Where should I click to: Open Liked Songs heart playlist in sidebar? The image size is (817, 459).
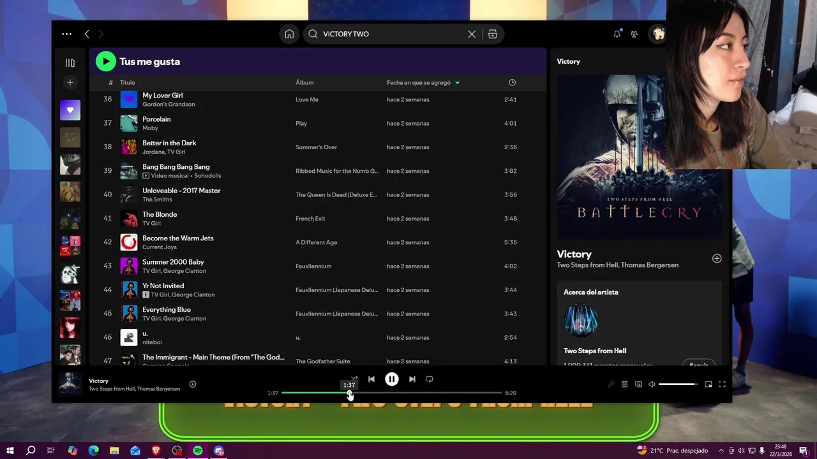pos(70,110)
